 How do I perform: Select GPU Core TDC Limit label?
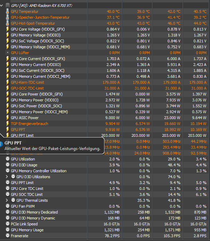[x=27, y=189]
